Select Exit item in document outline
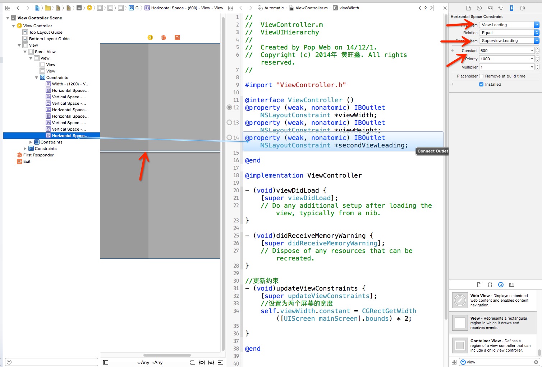 click(24, 161)
